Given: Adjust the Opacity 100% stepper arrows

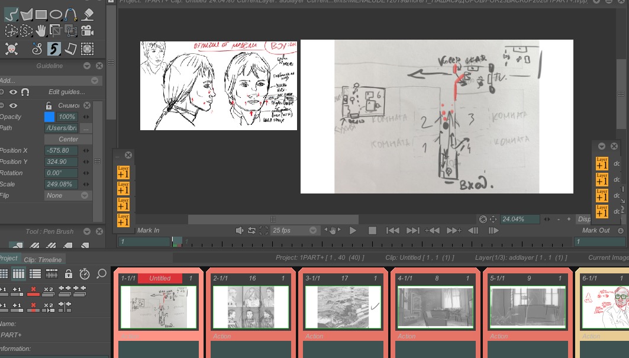Looking at the screenshot, I should tap(86, 117).
